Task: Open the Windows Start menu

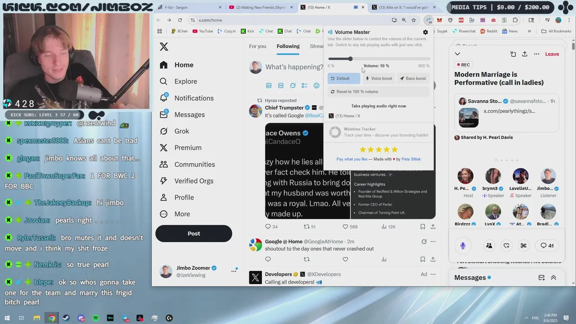Action: pyautogui.click(x=7, y=318)
